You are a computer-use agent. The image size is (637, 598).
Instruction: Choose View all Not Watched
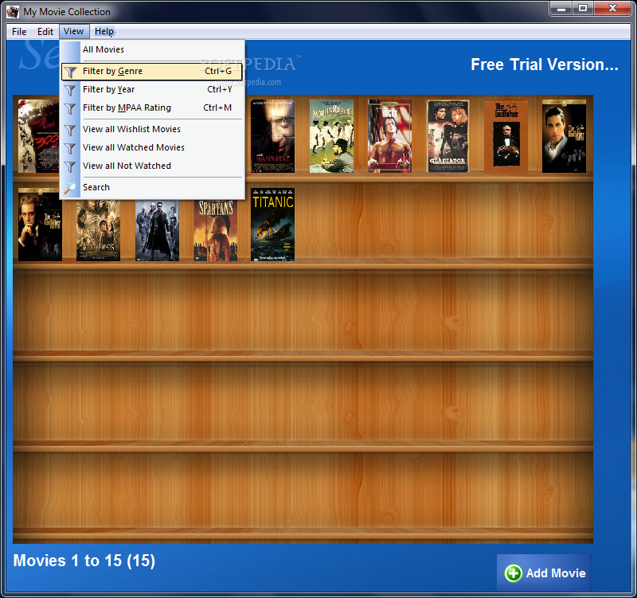coord(152,166)
